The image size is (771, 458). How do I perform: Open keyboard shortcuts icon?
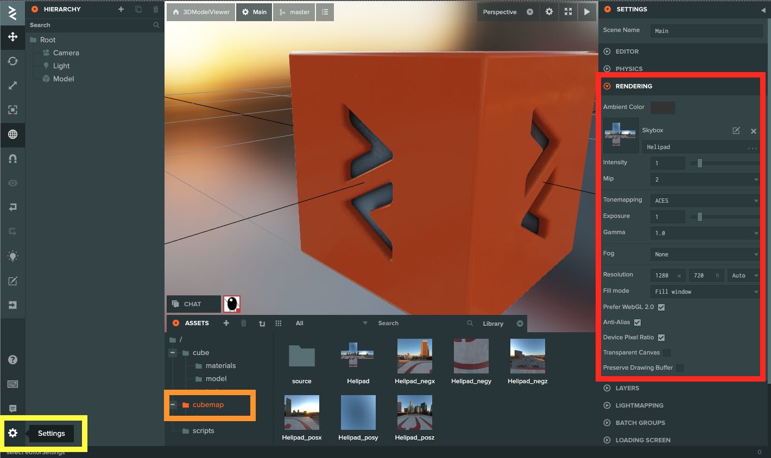tap(12, 384)
